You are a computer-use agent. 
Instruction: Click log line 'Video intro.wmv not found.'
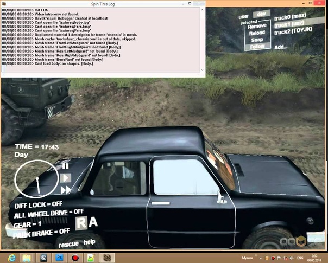40,14
